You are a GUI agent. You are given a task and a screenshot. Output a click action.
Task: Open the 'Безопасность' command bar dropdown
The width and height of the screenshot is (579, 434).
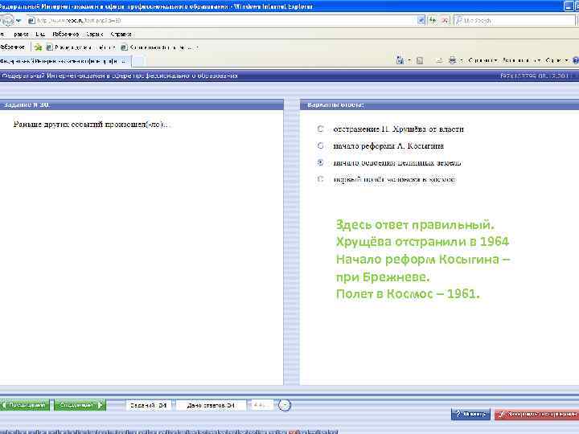coord(522,60)
